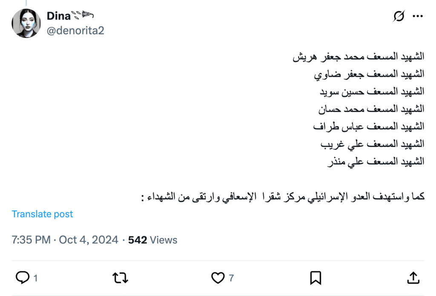Click the reply speech bubble icon

click(22, 278)
